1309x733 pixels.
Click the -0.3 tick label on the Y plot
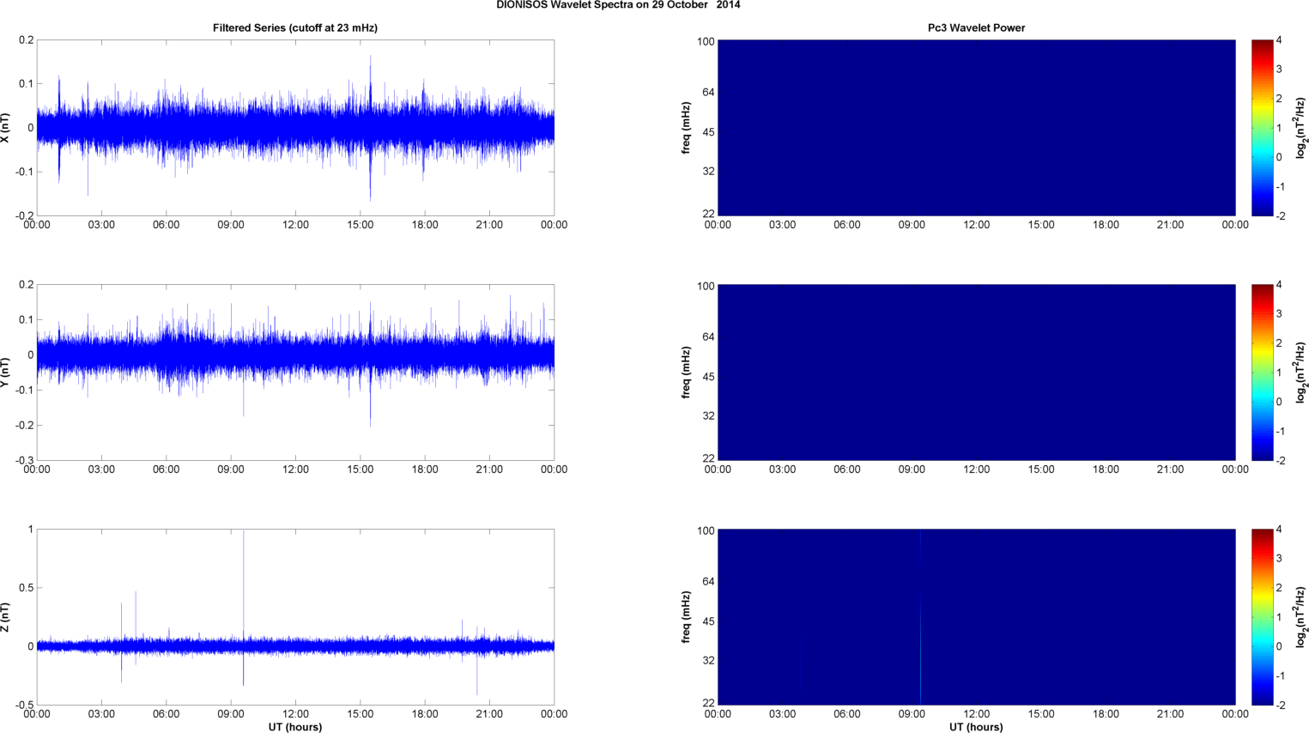(24, 461)
